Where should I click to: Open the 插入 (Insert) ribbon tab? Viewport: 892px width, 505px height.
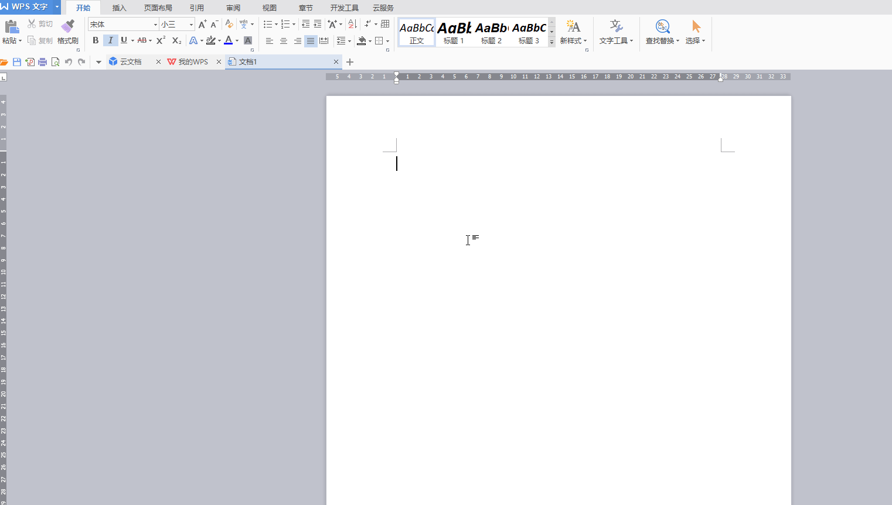pos(119,8)
